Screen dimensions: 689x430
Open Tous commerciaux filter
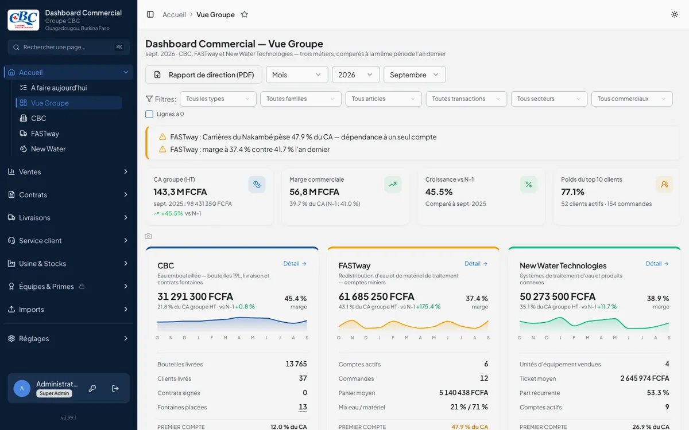pyautogui.click(x=632, y=99)
